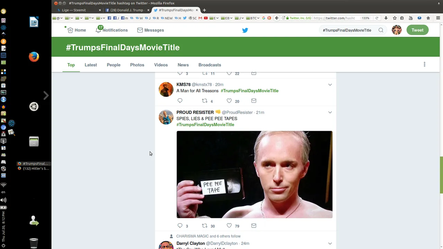Open a new Firefox tab

204,10
